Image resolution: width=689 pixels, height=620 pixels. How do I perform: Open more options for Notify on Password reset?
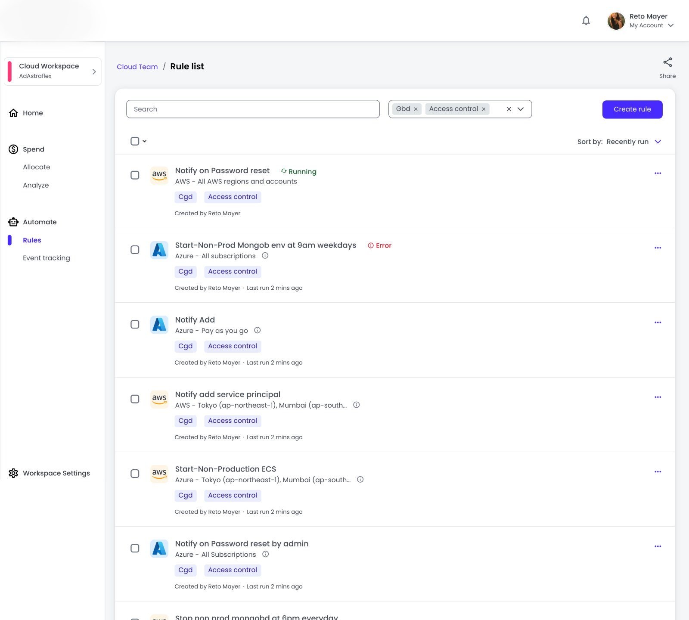[x=658, y=173]
